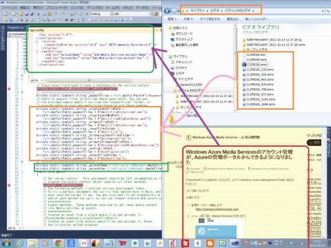The height and width of the screenshot is (248, 331).
Task: Click the Start Debugging play icon
Action: [87, 14]
